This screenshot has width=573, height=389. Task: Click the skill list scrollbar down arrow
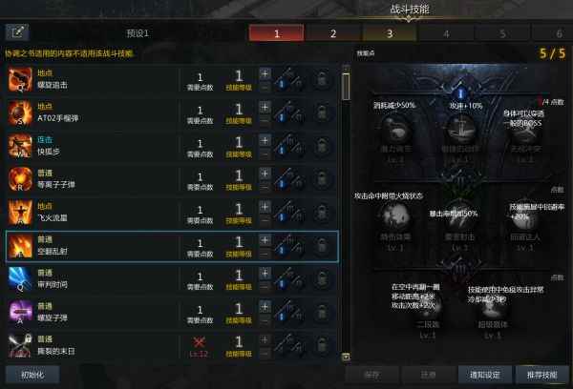point(346,357)
